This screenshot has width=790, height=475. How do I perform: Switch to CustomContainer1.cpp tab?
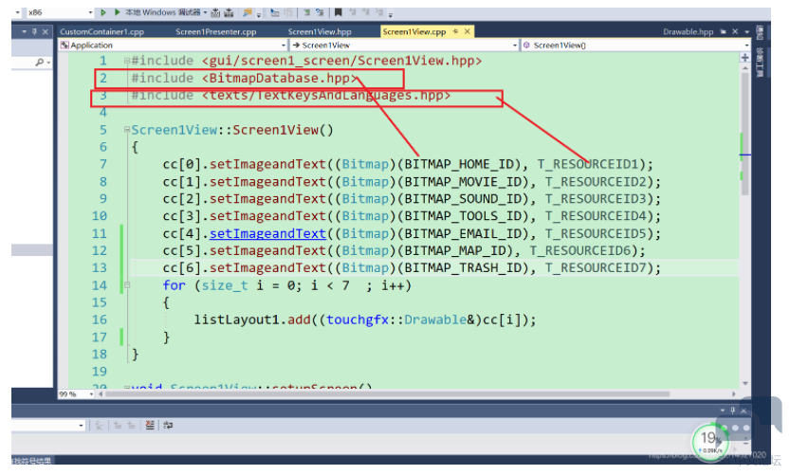tap(101, 31)
